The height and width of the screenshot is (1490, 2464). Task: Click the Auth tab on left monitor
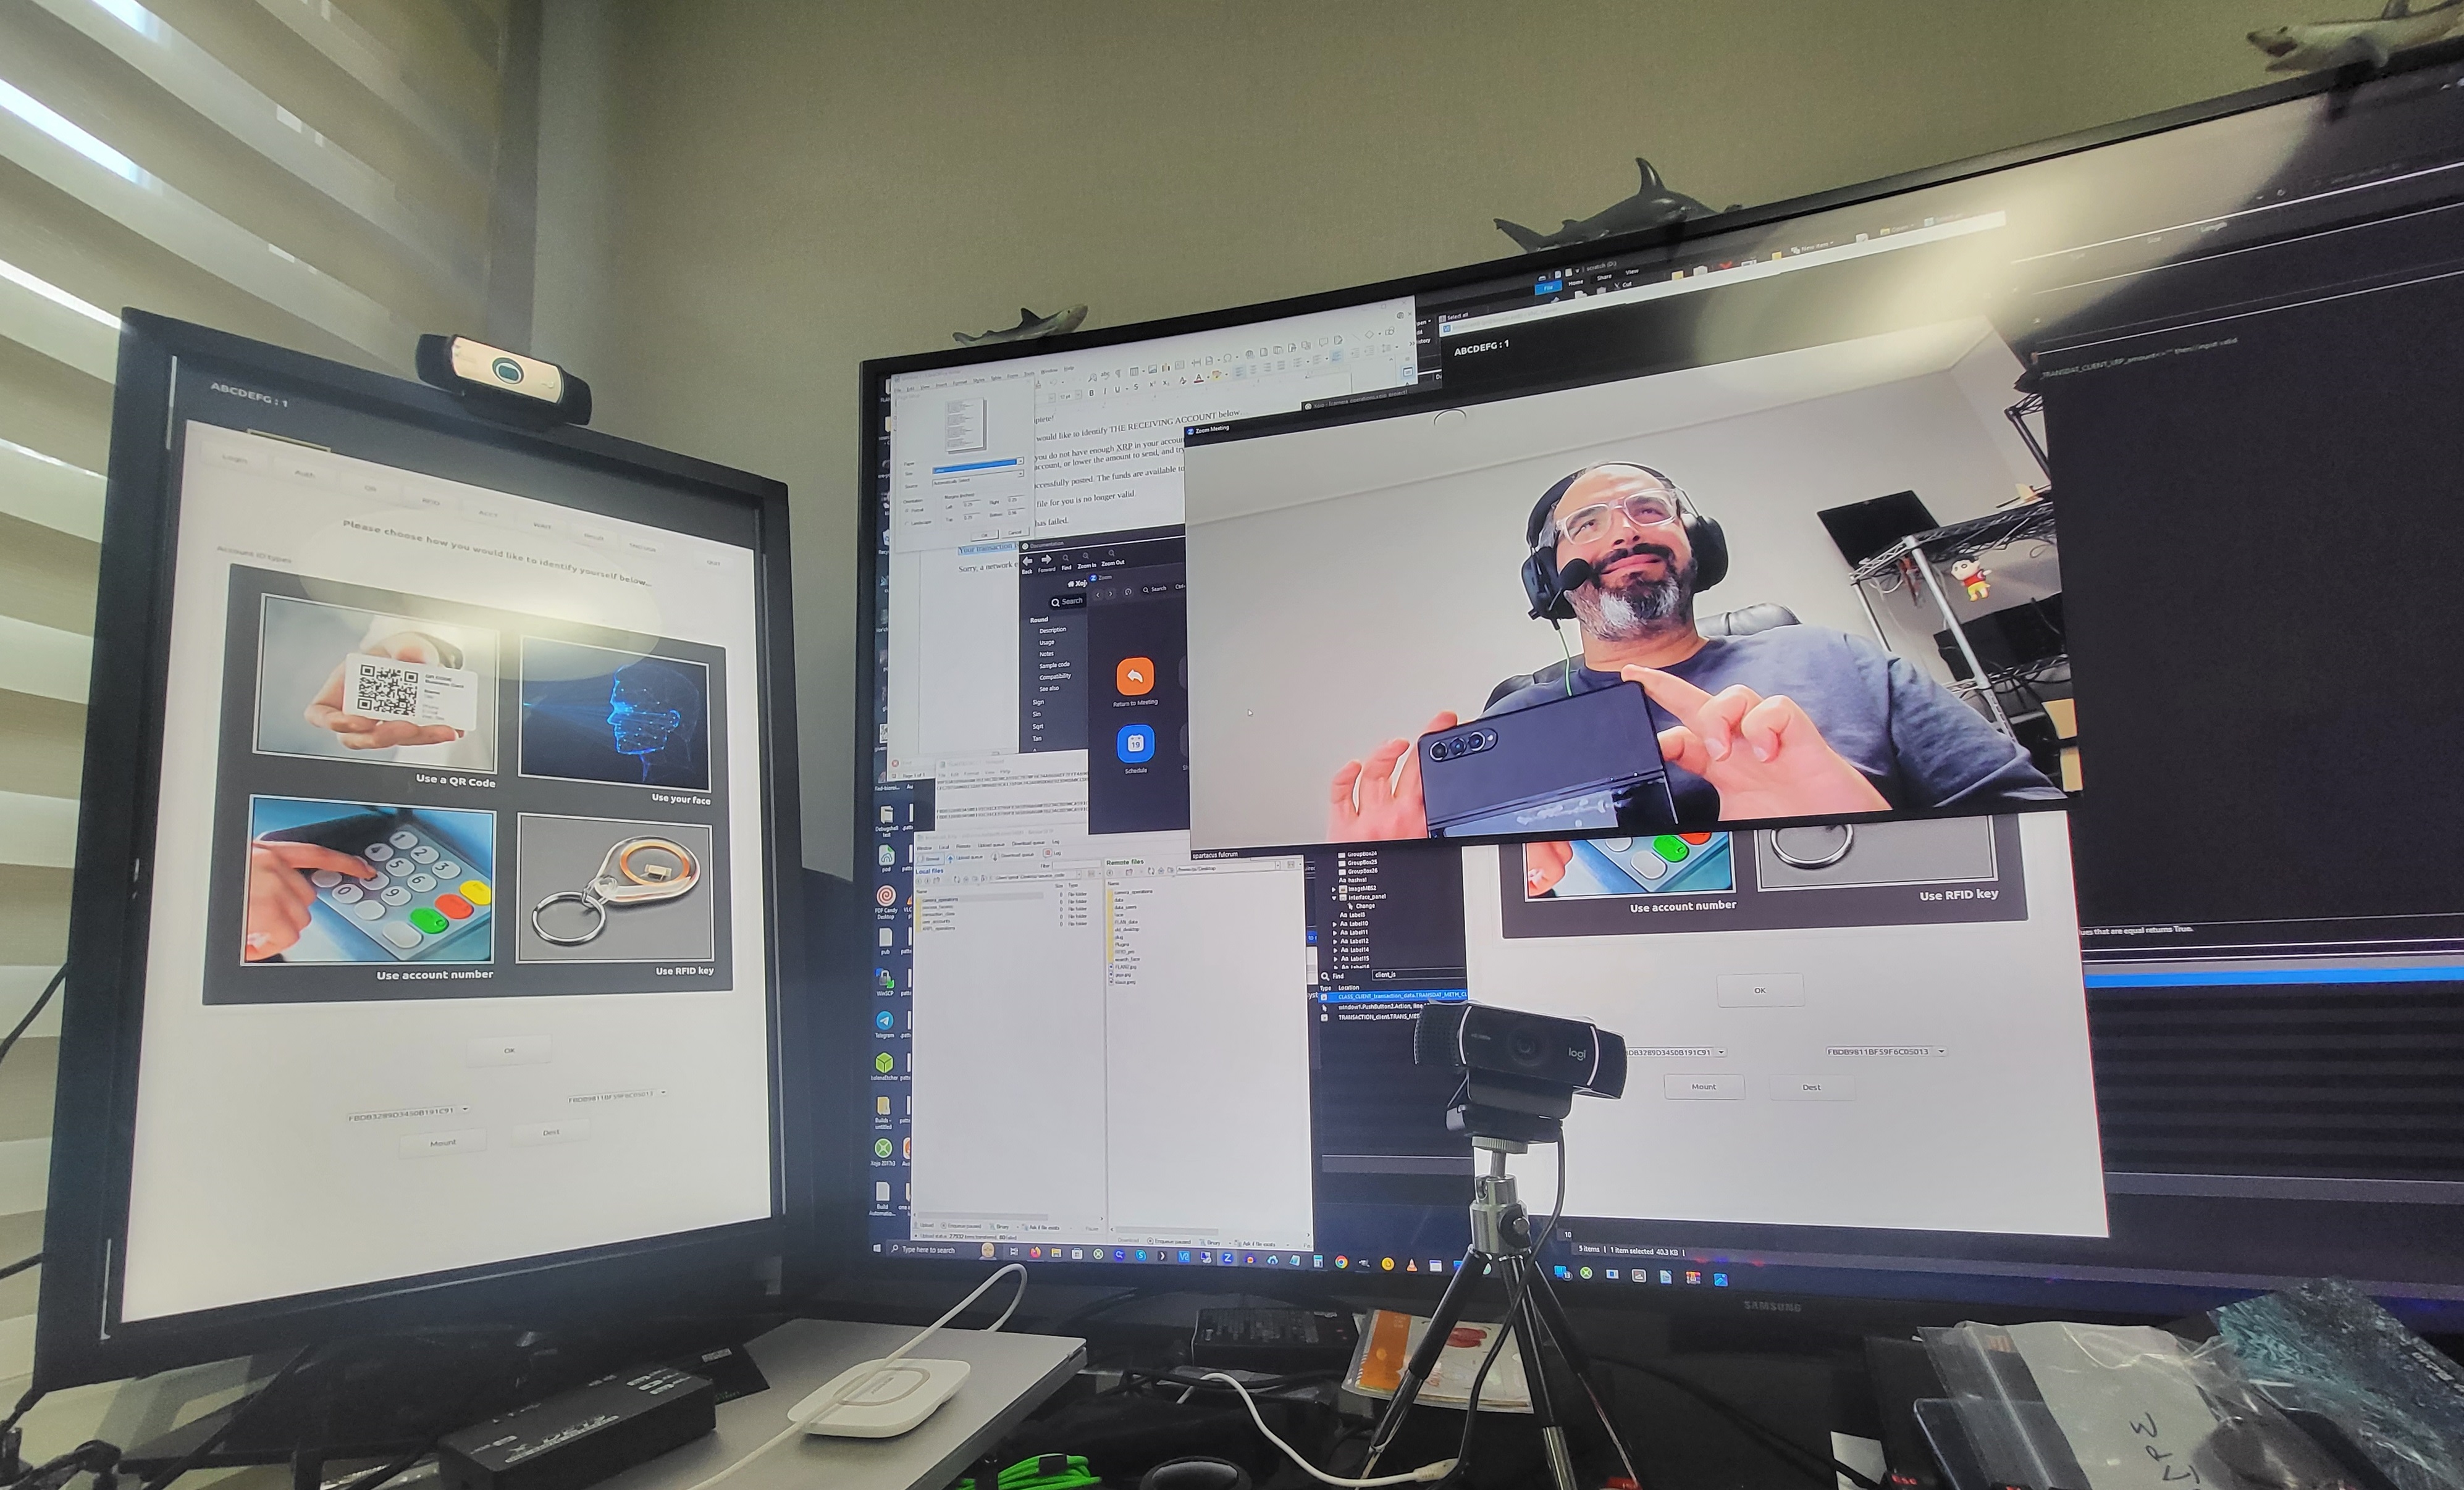[x=304, y=474]
